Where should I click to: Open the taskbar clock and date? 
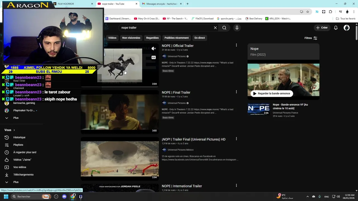point(349,197)
